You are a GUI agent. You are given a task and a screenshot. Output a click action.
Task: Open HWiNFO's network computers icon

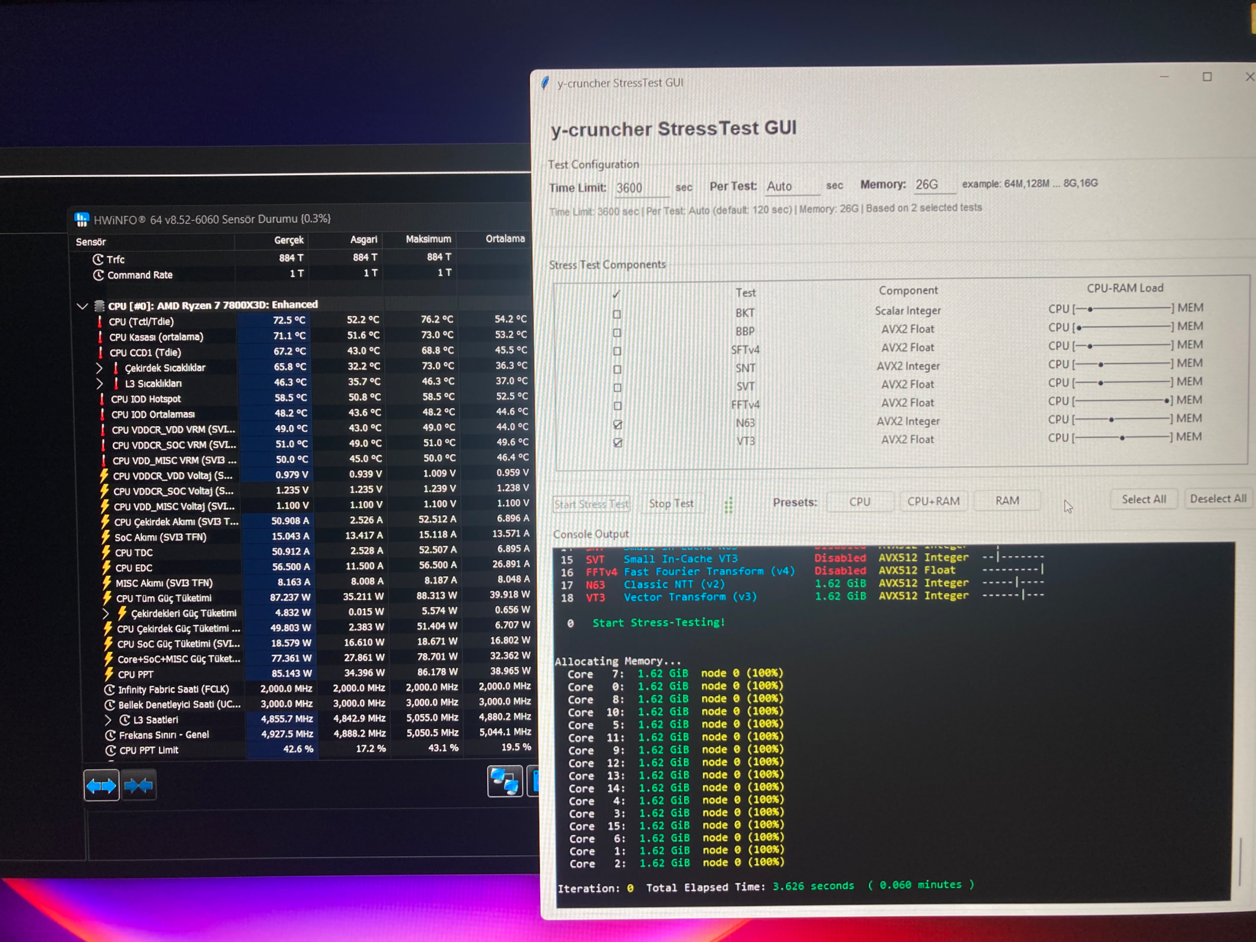(x=505, y=782)
